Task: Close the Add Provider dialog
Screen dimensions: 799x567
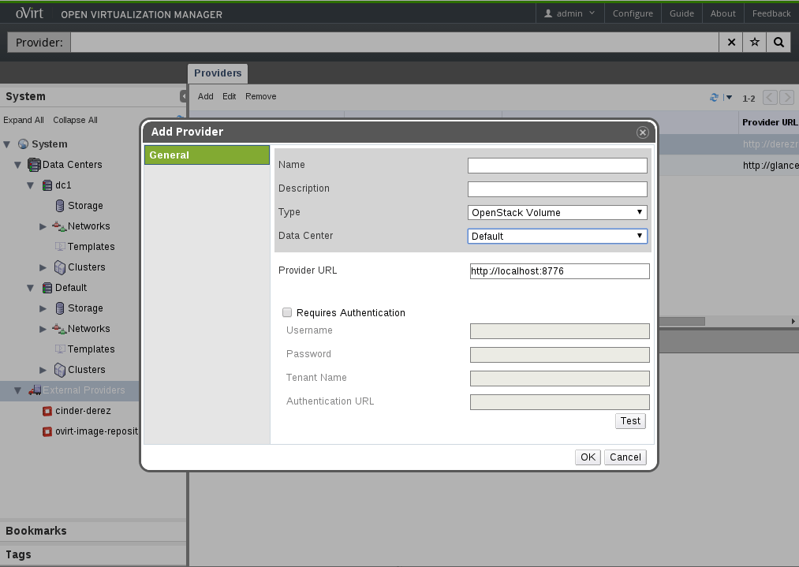Action: click(x=643, y=132)
